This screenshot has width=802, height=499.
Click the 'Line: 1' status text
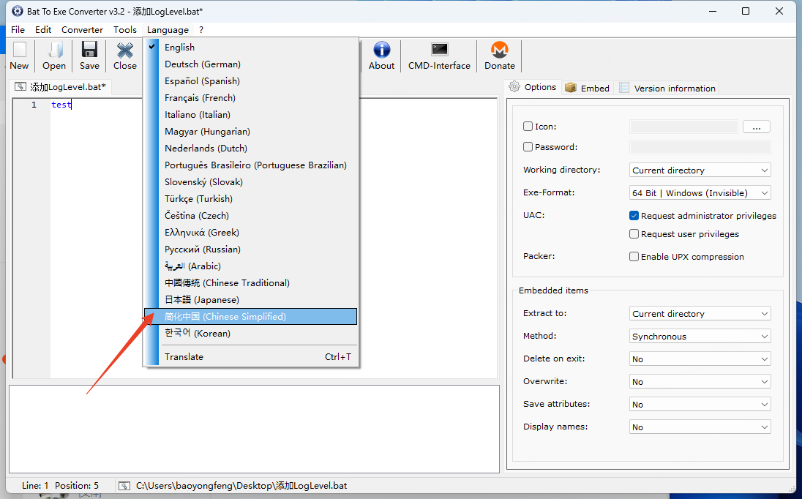point(35,486)
